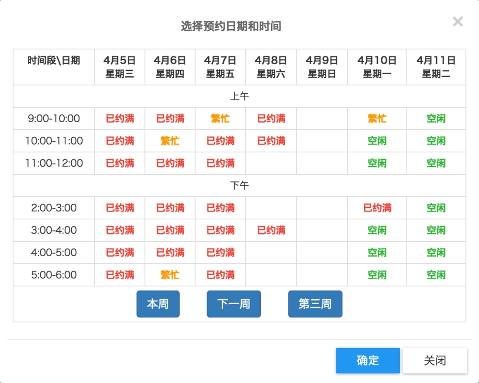
Task: Click 已约满 at 5:00-6:00 on 4月5日
Action: (120, 275)
